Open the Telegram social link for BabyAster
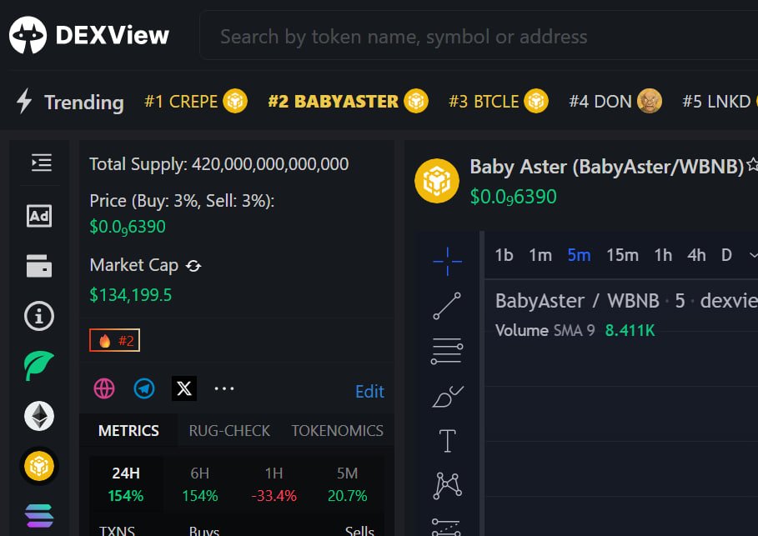 tap(143, 388)
